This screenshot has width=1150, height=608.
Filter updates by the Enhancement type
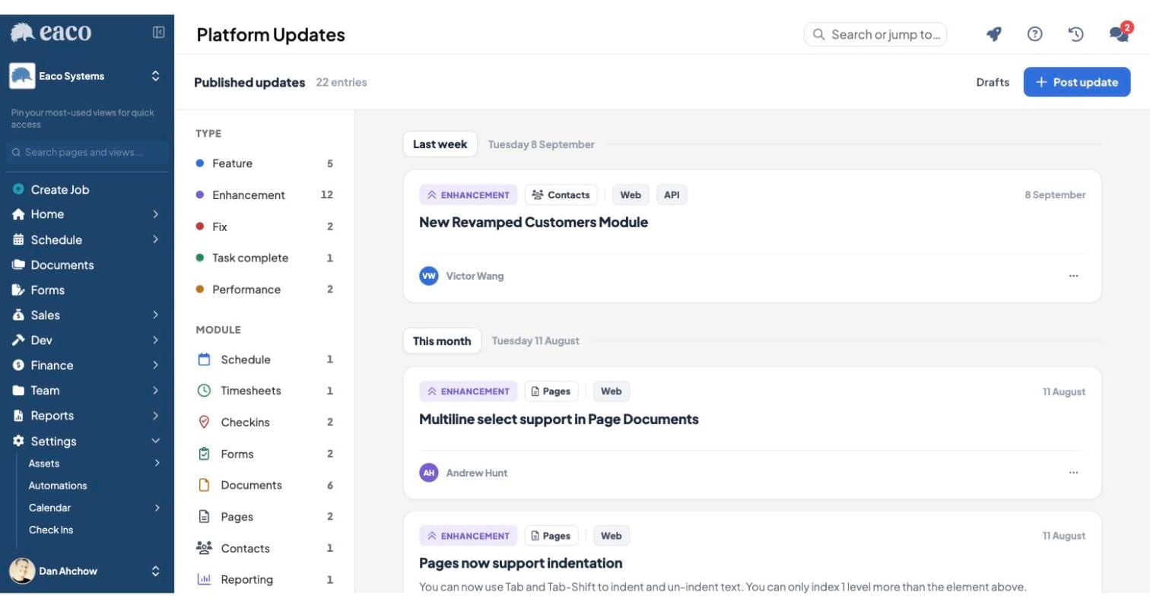click(264, 195)
